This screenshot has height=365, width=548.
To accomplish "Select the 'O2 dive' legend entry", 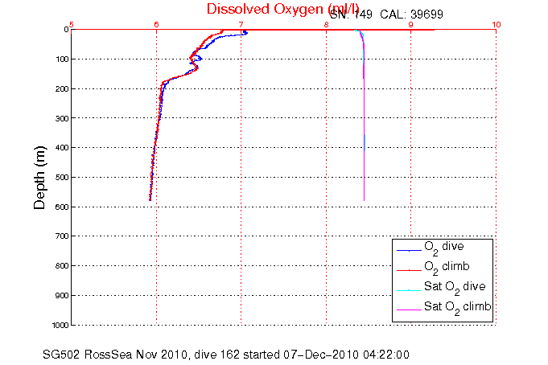I will [444, 248].
